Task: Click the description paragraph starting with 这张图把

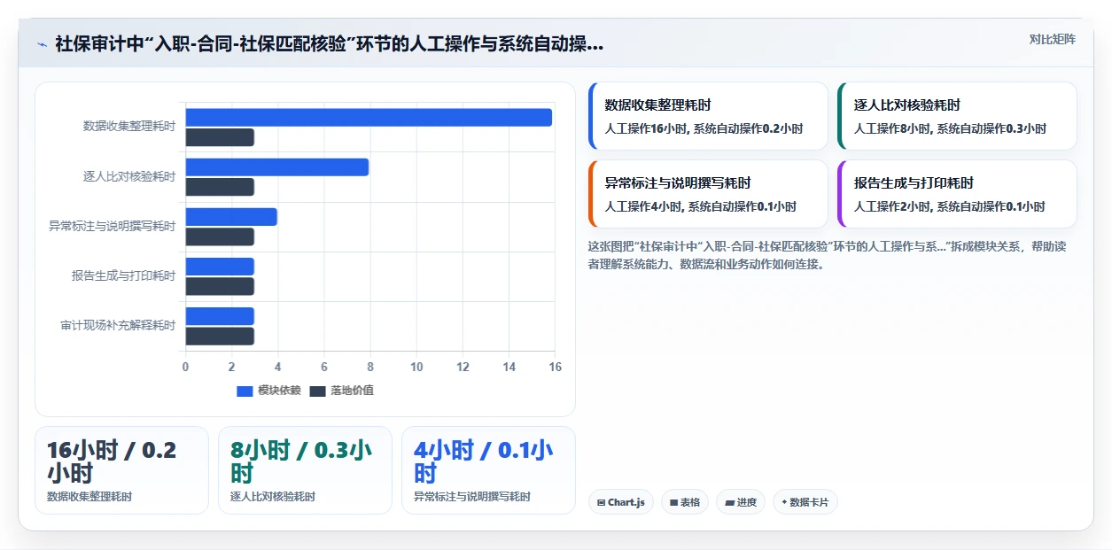Action: coord(827,255)
